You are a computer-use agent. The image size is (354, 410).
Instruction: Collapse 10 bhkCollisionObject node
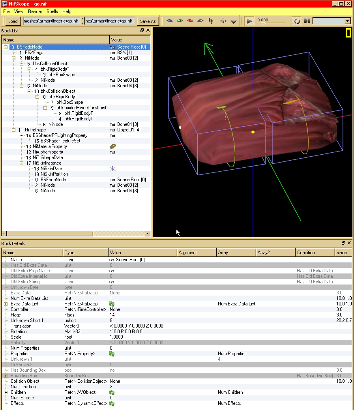[29, 91]
